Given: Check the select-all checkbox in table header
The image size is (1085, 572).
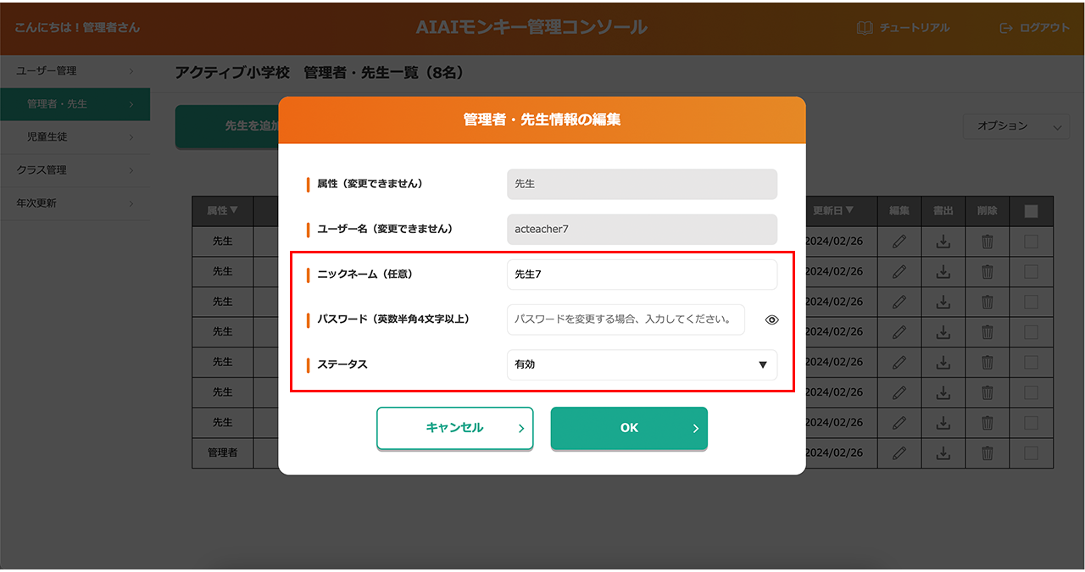Looking at the screenshot, I should [x=1031, y=212].
